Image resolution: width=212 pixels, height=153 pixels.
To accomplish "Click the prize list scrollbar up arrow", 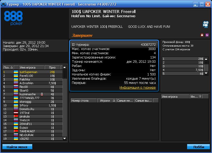I will tap(206, 59).
